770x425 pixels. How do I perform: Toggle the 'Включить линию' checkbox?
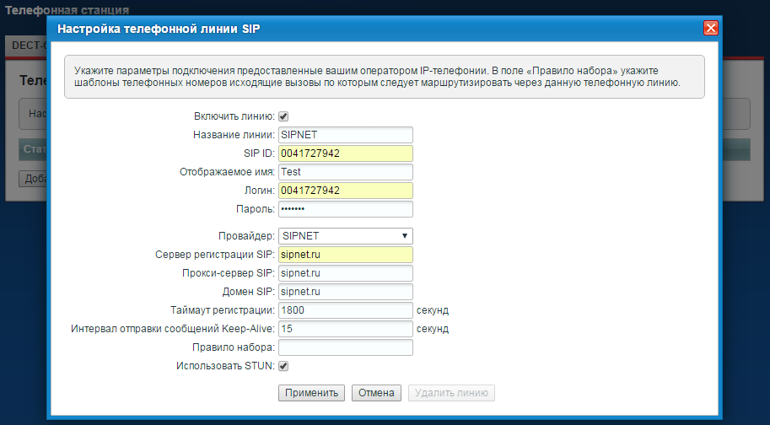(283, 116)
